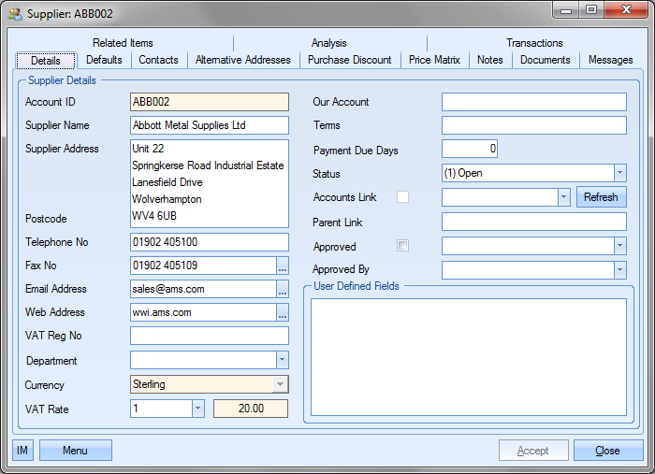This screenshot has height=474, width=655.
Task: Click the IM button at bottom left
Action: click(x=22, y=451)
